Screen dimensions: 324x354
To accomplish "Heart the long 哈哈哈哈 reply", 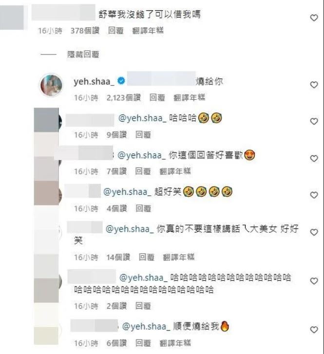I will [314, 281].
